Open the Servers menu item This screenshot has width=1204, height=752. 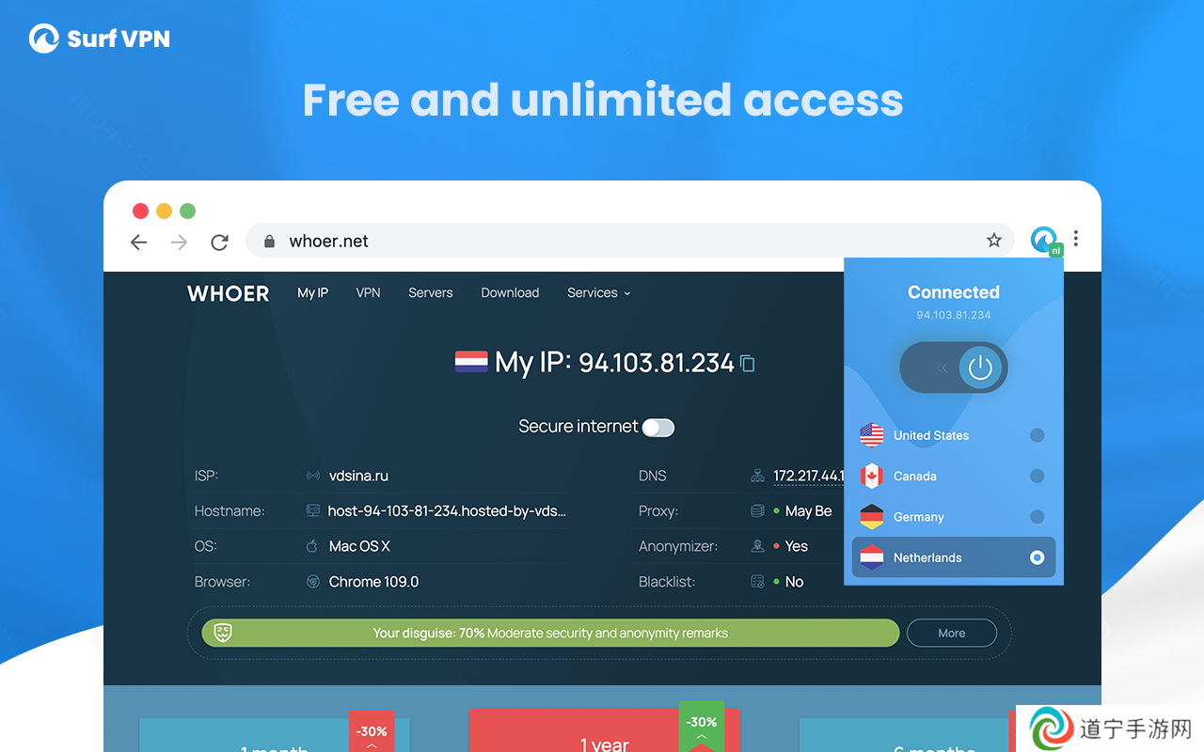pyautogui.click(x=431, y=293)
